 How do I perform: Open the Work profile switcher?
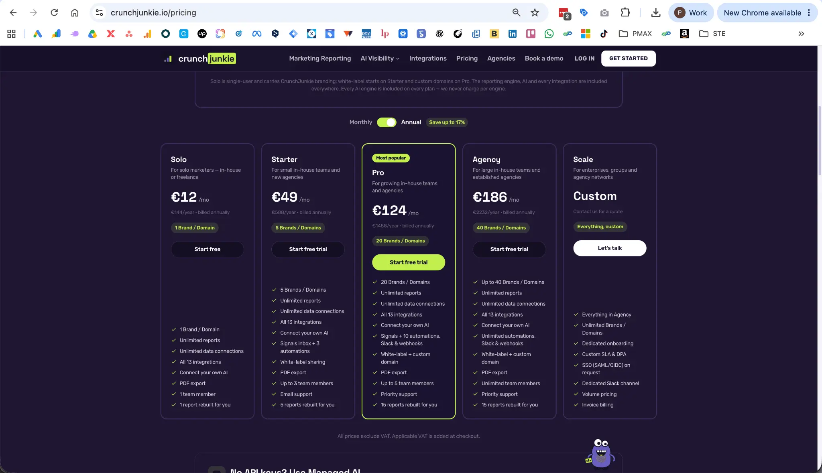tap(690, 13)
